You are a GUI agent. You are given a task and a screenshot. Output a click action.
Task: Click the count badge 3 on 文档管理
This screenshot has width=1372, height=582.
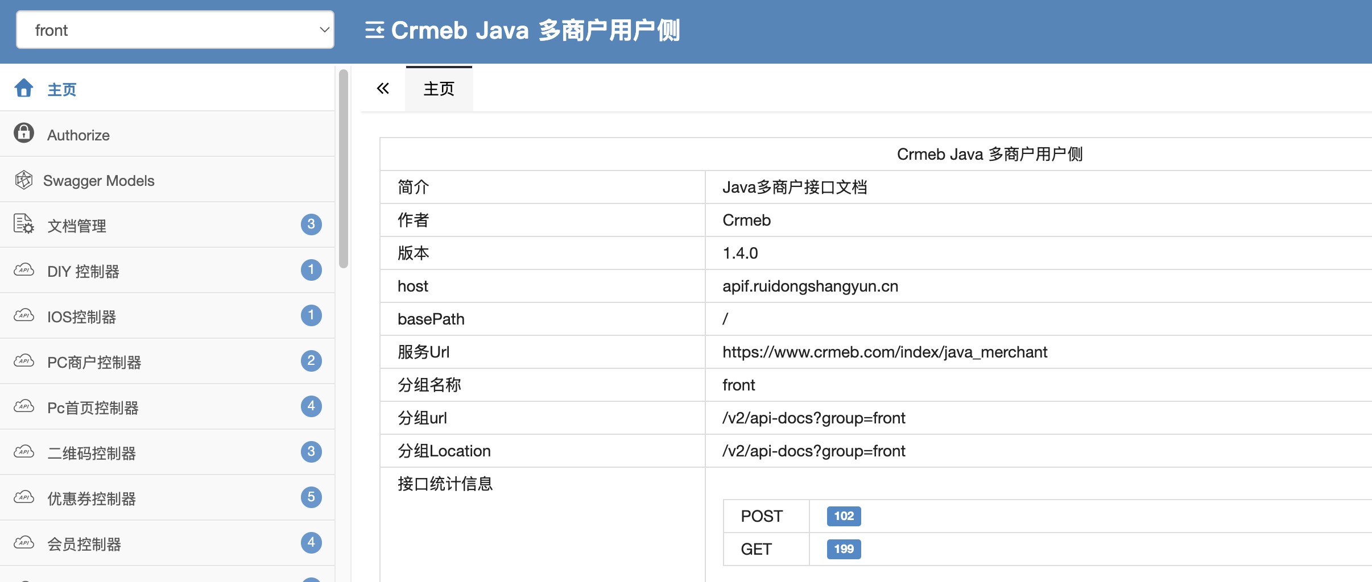coord(311,224)
